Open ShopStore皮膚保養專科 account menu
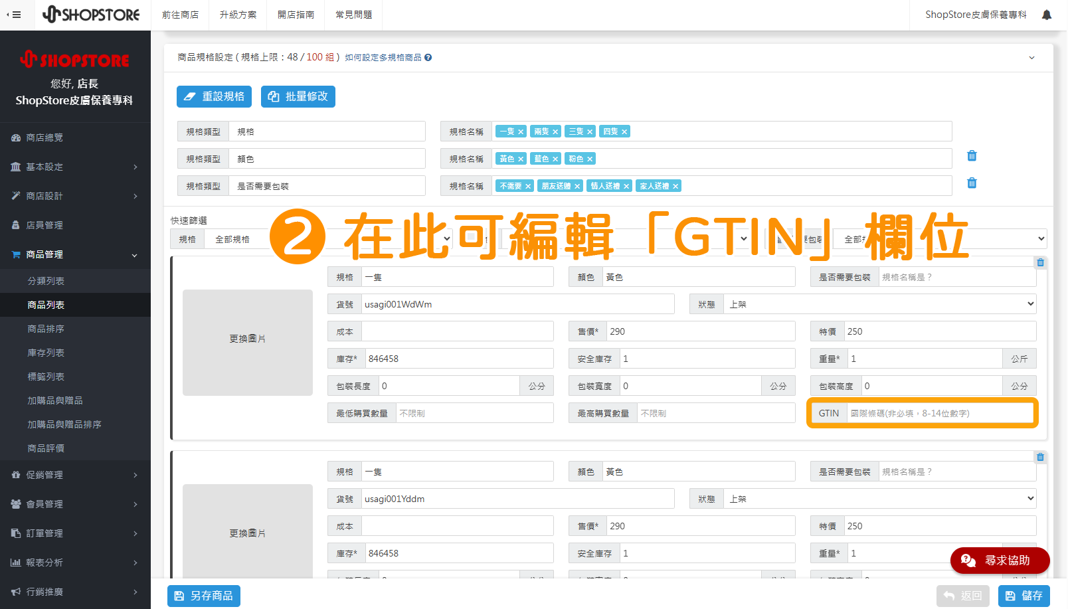 tap(976, 15)
